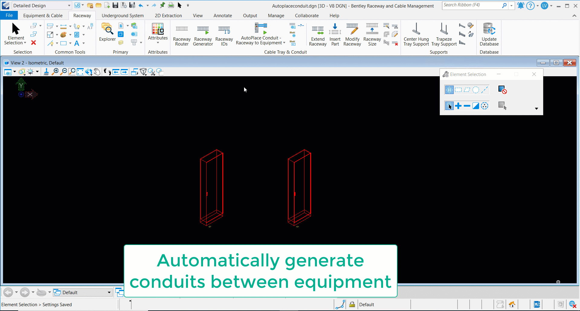Image resolution: width=580 pixels, height=311 pixels.
Task: Launch the Raceway Generator tool
Action: (x=203, y=36)
